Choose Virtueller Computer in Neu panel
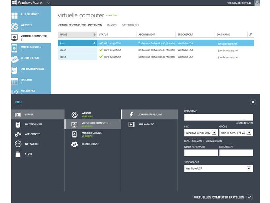This screenshot has width=270, height=203. pyautogui.click(x=93, y=124)
